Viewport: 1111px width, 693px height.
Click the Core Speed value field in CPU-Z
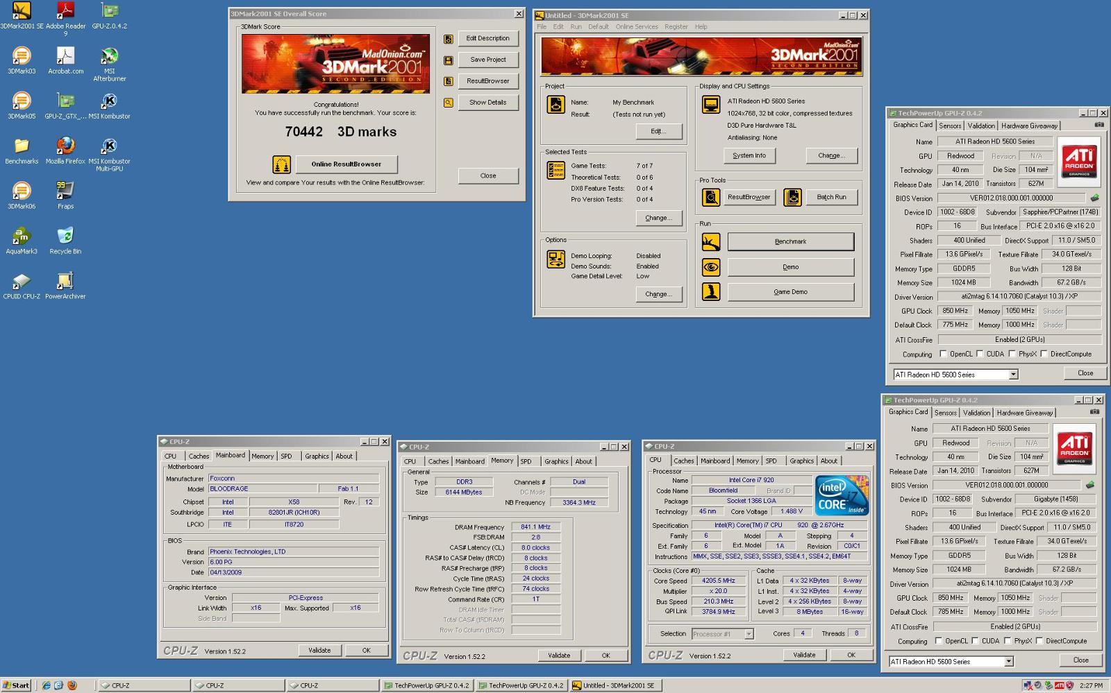(717, 581)
